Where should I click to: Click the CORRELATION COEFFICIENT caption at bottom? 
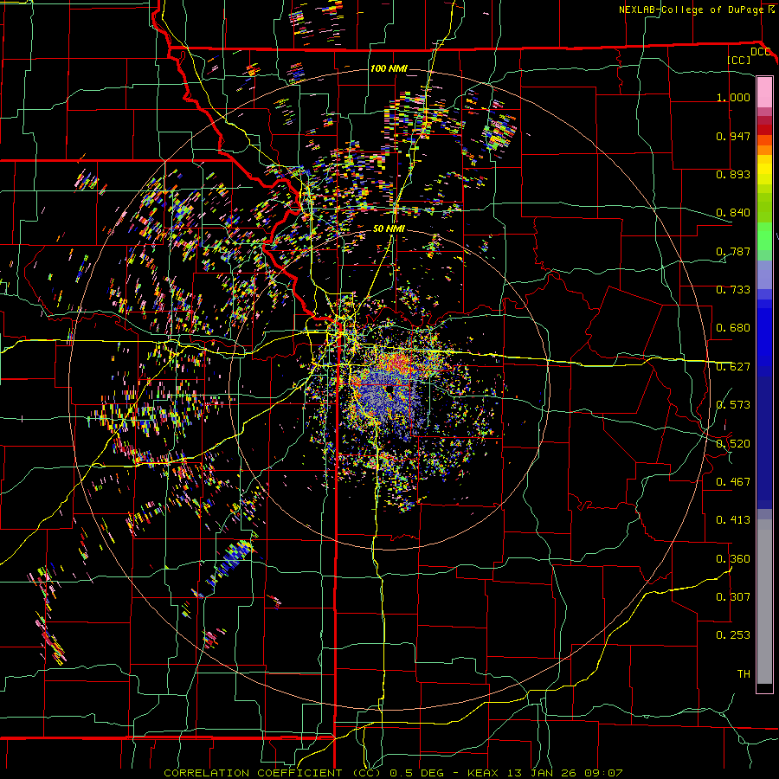pyautogui.click(x=393, y=773)
